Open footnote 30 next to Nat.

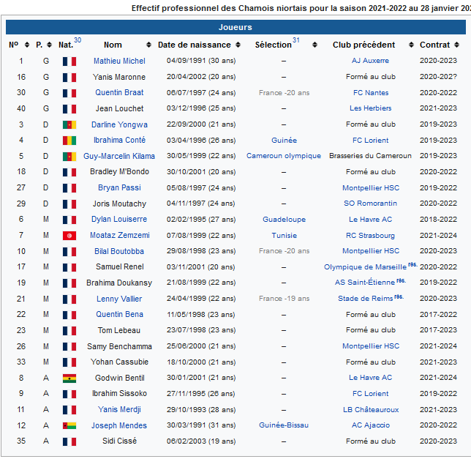(78, 40)
